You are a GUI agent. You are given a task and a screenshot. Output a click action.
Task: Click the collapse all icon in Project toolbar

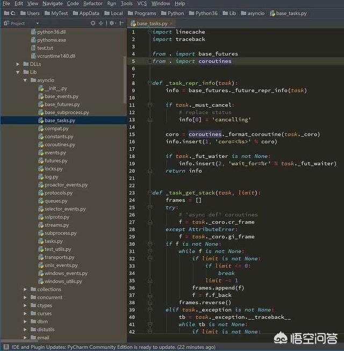click(101, 23)
